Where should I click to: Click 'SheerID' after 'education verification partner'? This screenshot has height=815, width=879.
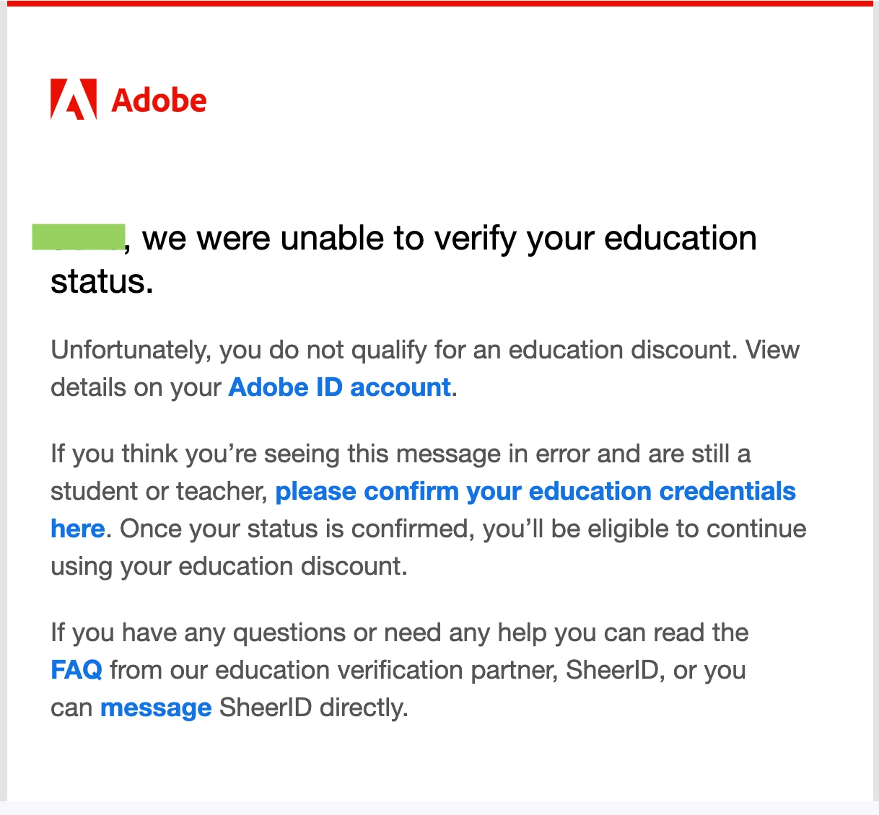click(x=613, y=670)
